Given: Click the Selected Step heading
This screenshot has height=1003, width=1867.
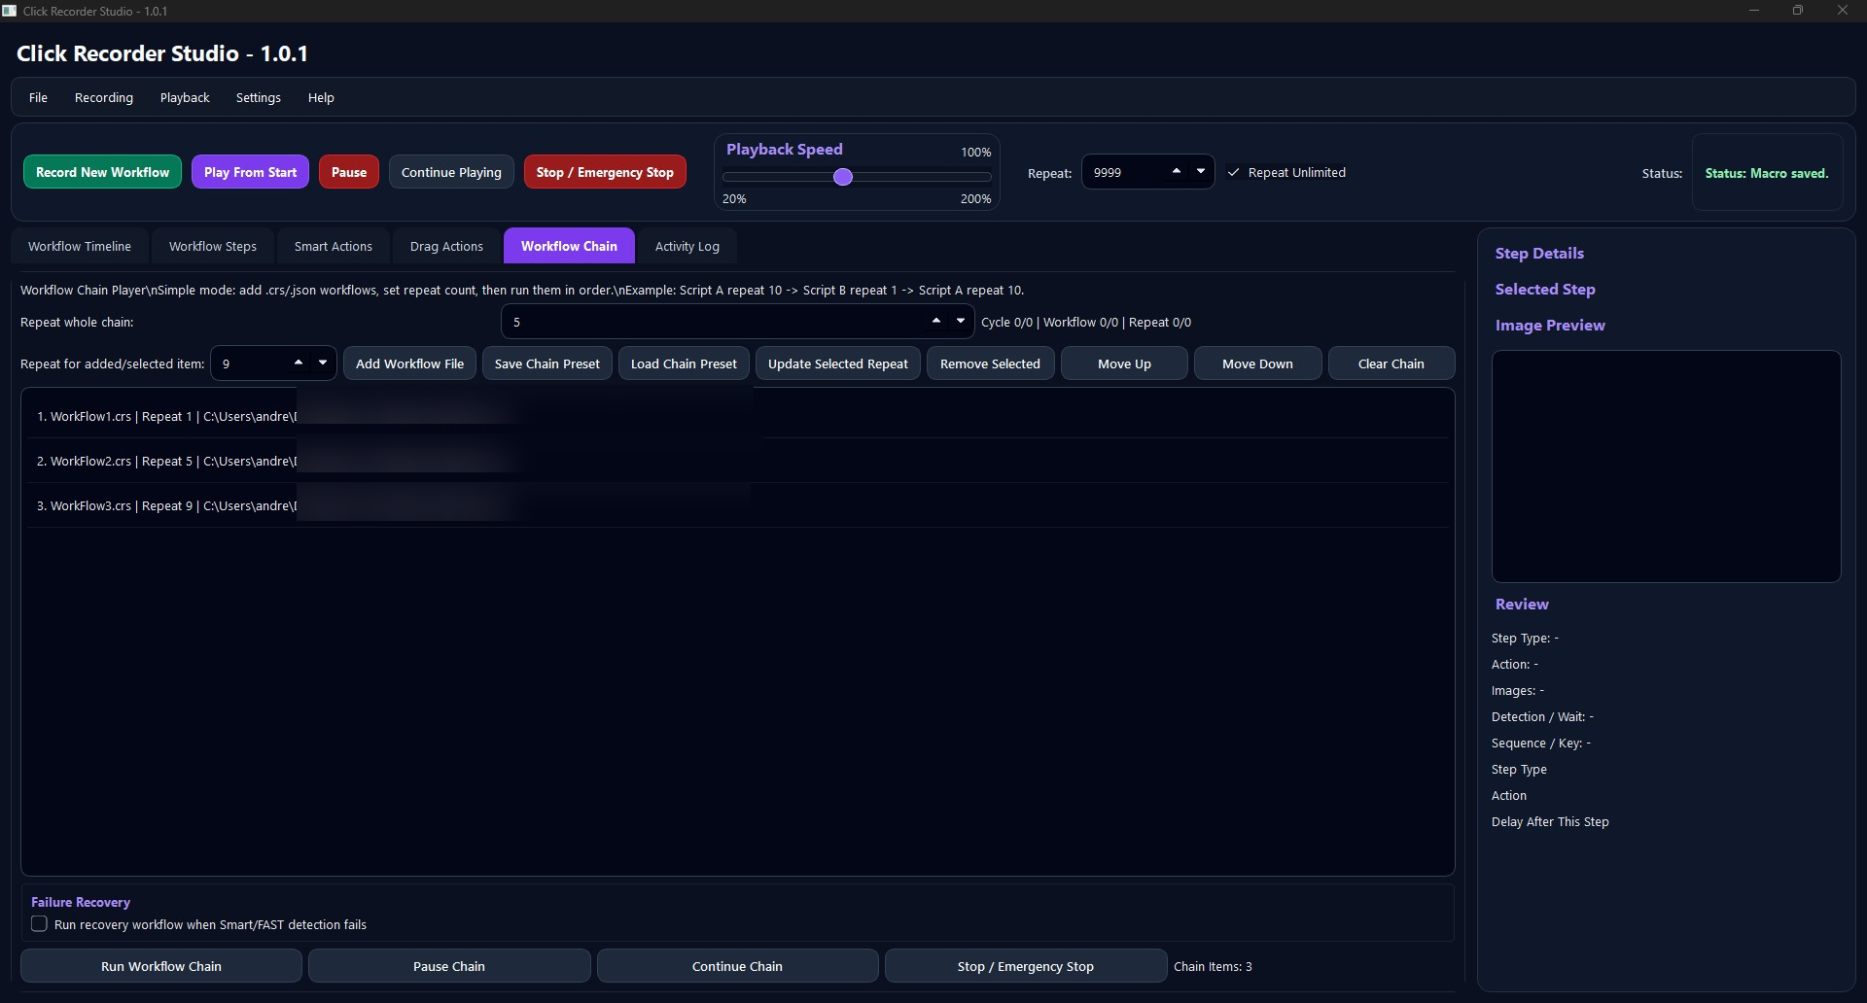Looking at the screenshot, I should [1545, 289].
